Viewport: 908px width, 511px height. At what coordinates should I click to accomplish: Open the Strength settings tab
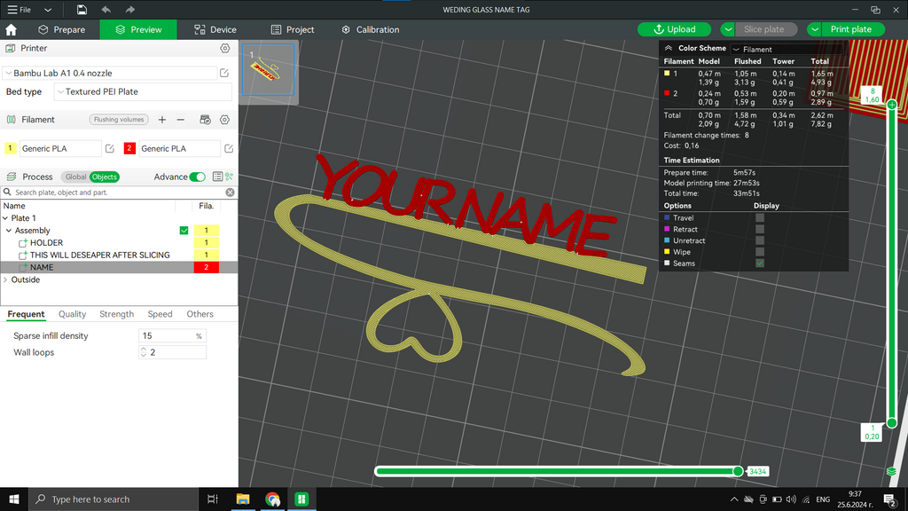click(116, 314)
